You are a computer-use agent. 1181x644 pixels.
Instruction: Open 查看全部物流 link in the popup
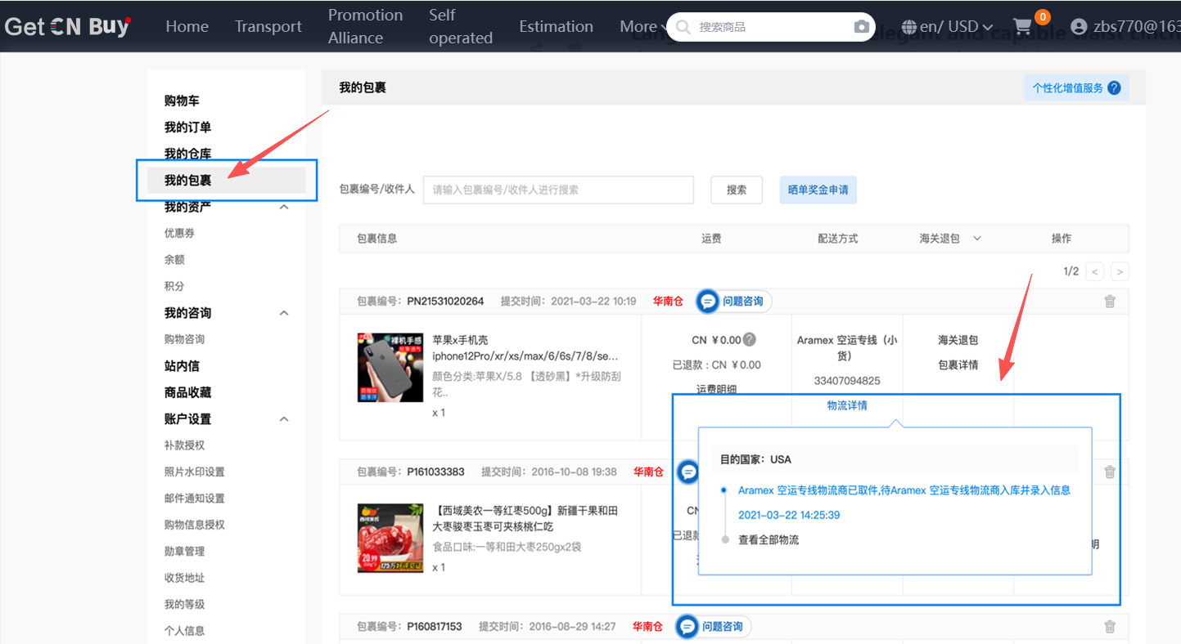click(768, 540)
